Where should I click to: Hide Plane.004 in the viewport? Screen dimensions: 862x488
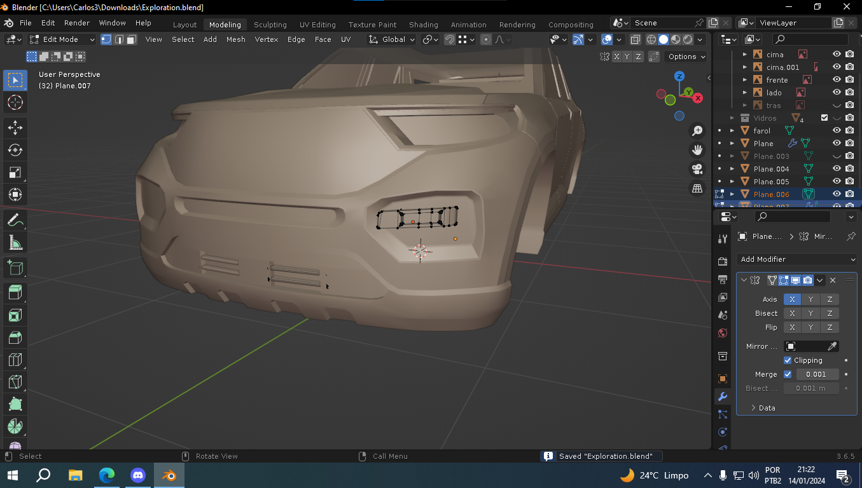tap(837, 169)
